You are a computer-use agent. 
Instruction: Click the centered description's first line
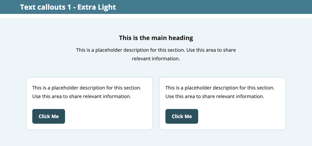(156, 50)
